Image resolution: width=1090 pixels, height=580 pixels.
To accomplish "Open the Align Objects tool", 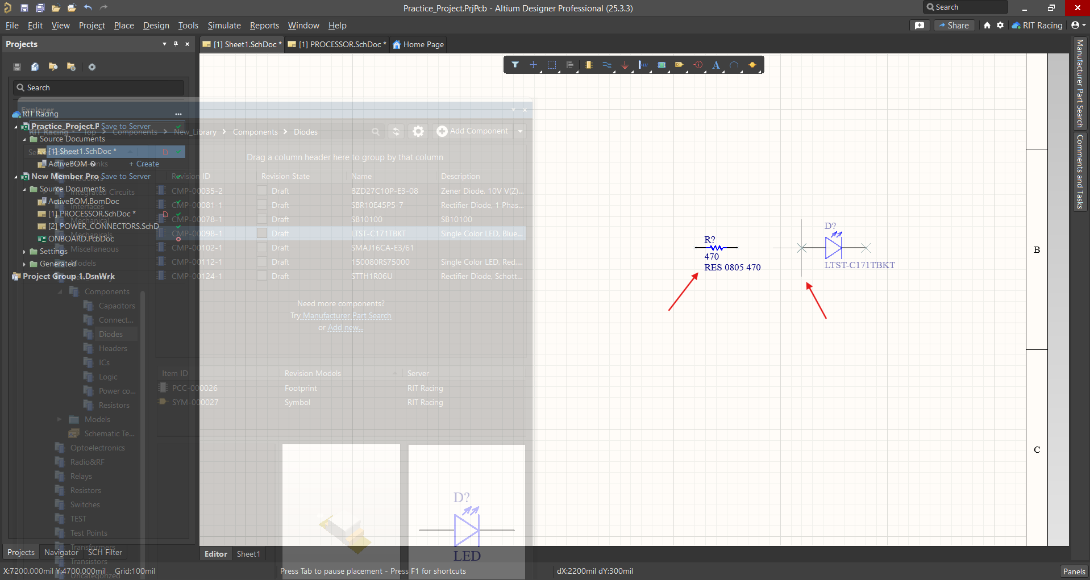I will coord(569,65).
